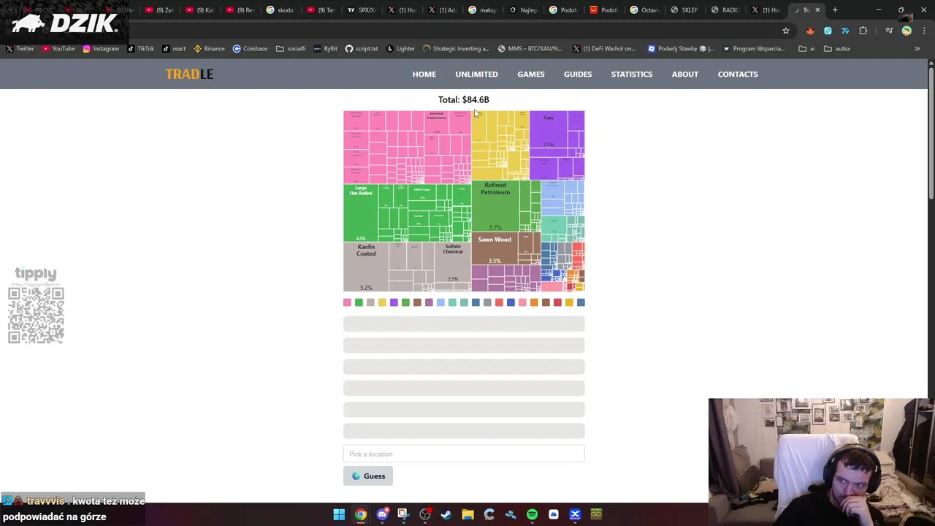
Task: Select the Large Flat-Rolled treemap block
Action: pos(361,213)
